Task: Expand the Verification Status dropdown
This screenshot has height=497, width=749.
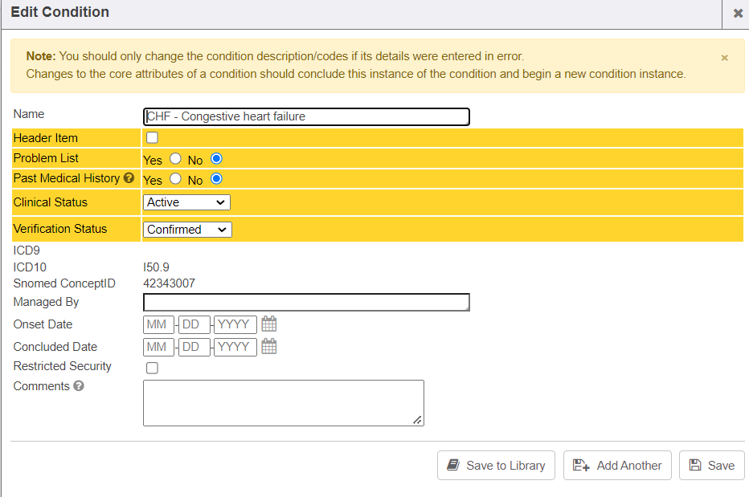Action: click(187, 230)
